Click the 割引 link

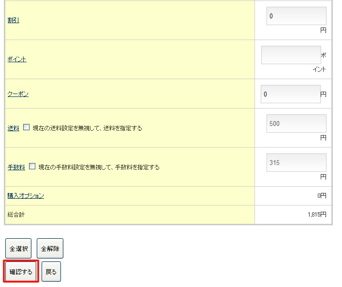coord(13,20)
